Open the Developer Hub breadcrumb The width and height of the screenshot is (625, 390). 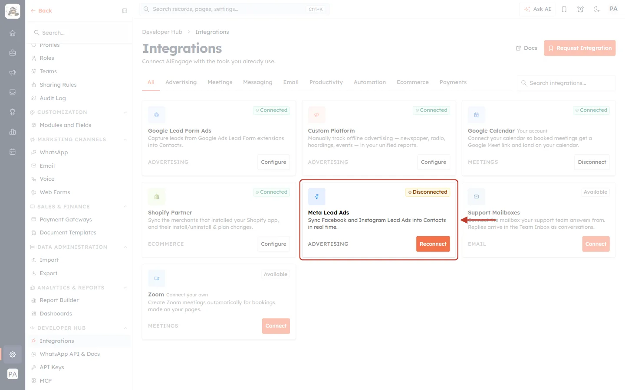162,32
